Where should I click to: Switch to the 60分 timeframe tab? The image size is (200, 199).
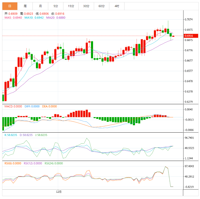(101, 6)
